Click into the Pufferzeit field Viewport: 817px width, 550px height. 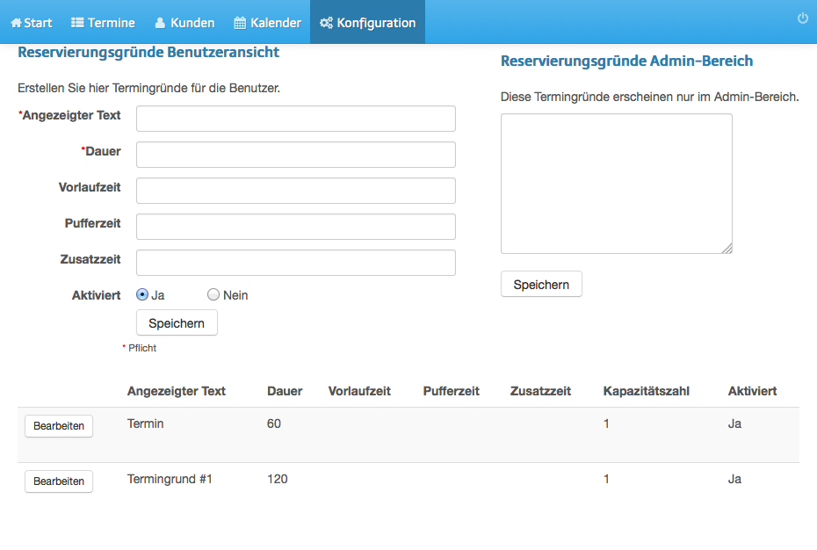296,227
